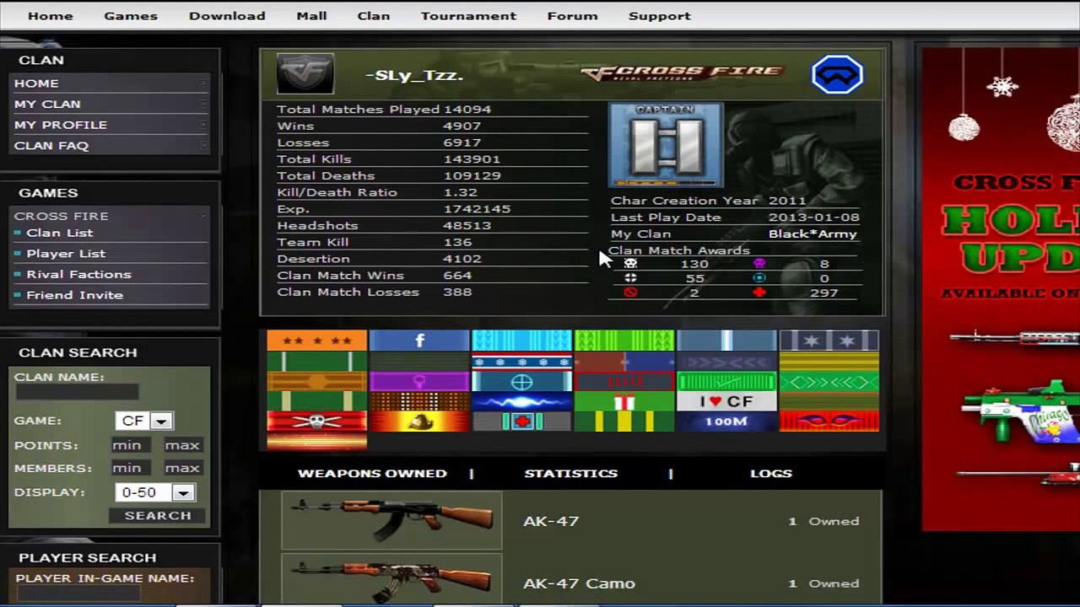Click the white skull clan award icon
Screen dimensions: 1080x607
[x=630, y=264]
